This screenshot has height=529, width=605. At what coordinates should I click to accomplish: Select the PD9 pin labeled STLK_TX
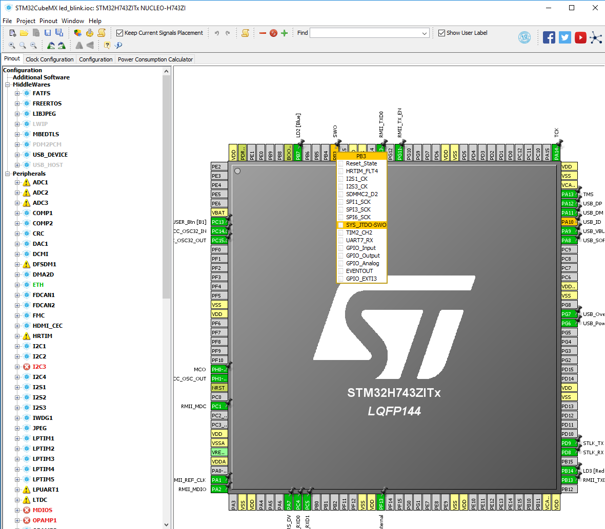tap(569, 443)
